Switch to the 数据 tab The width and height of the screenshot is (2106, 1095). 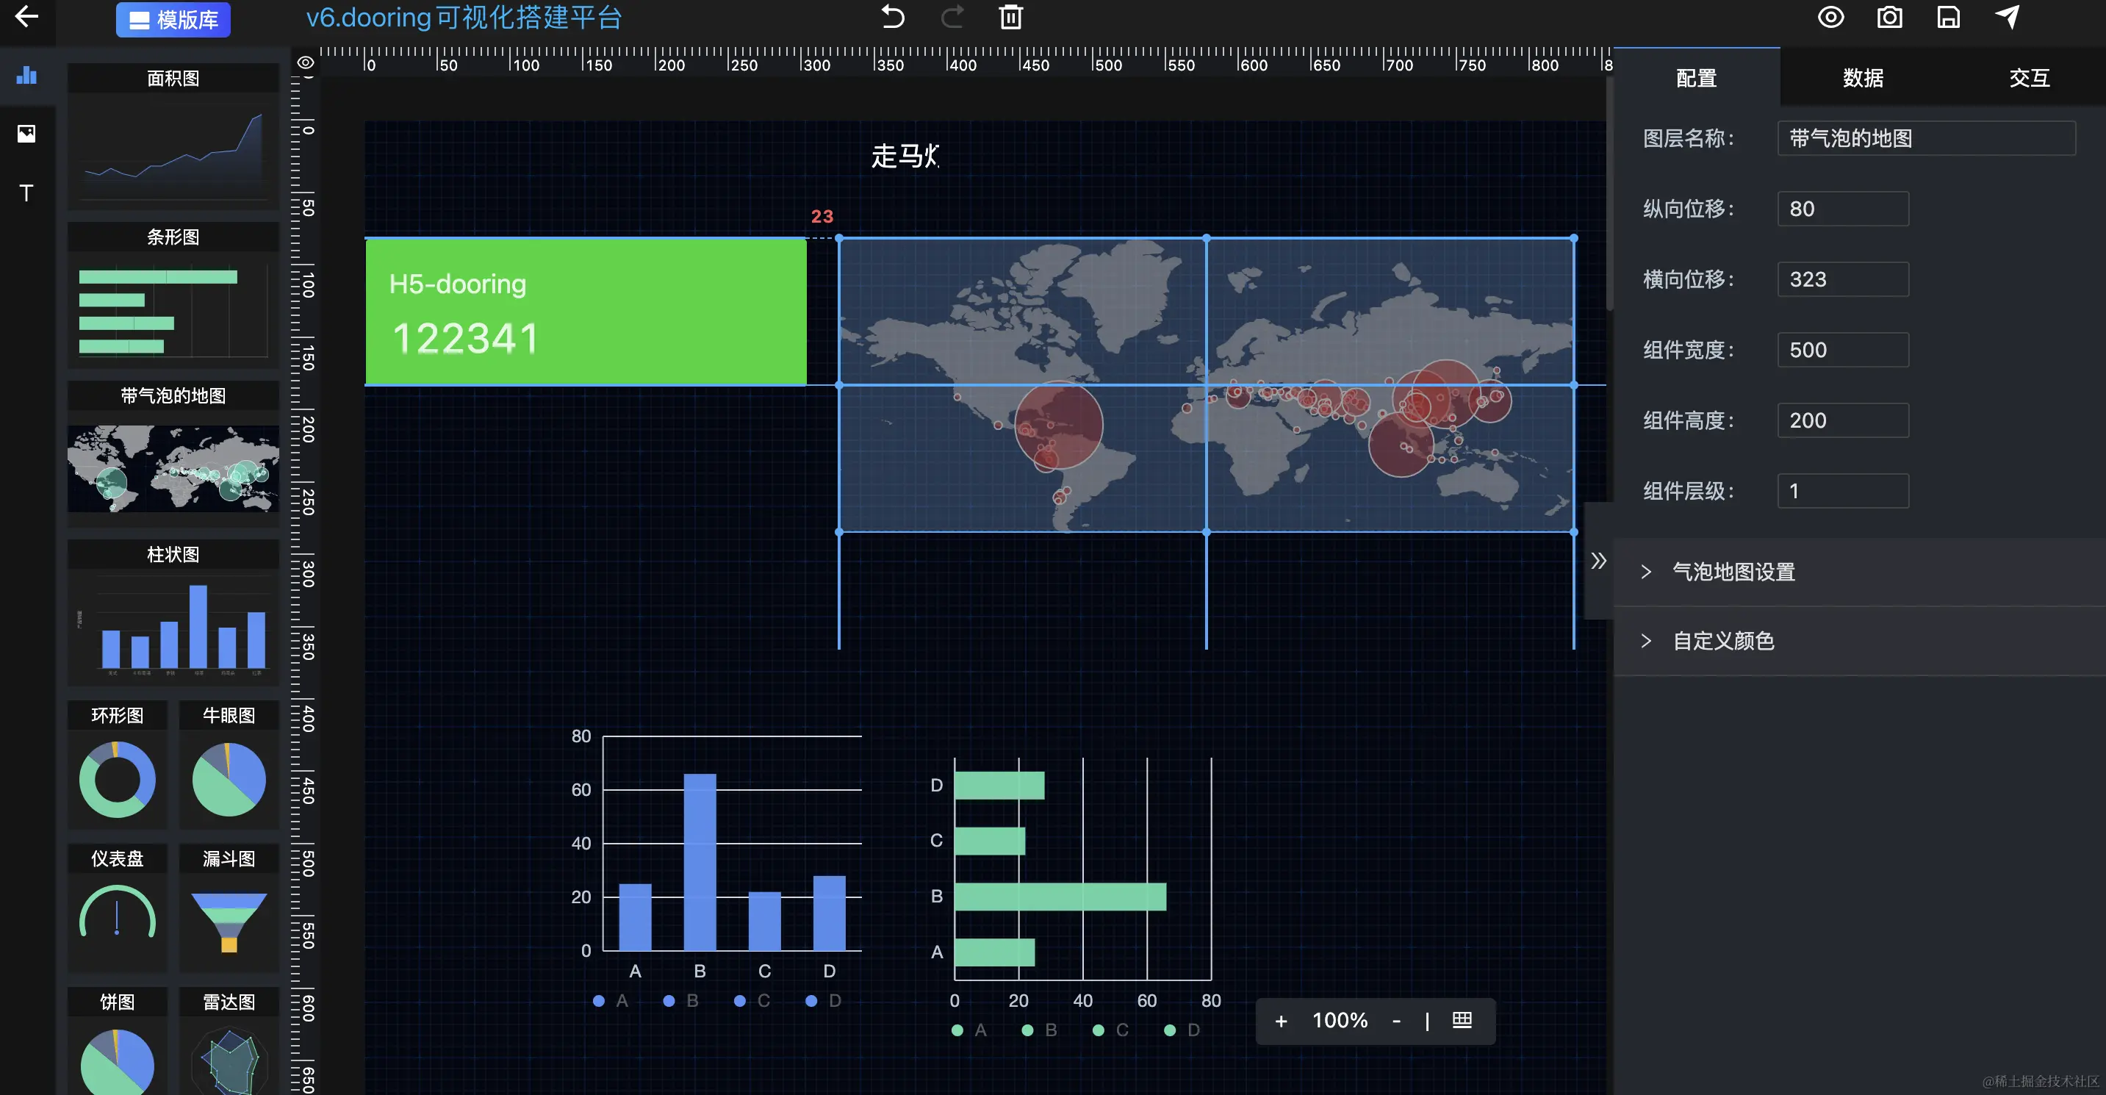[x=1864, y=78]
